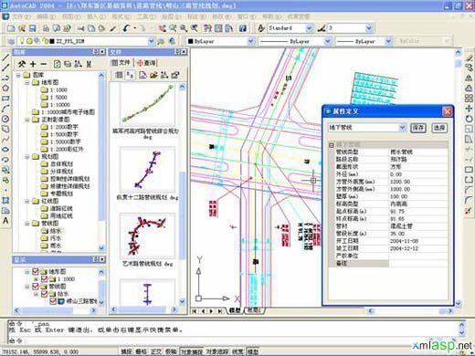This screenshot has width=475, height=356.
Task: Open the Standard text style dropdown
Action: tap(309, 28)
